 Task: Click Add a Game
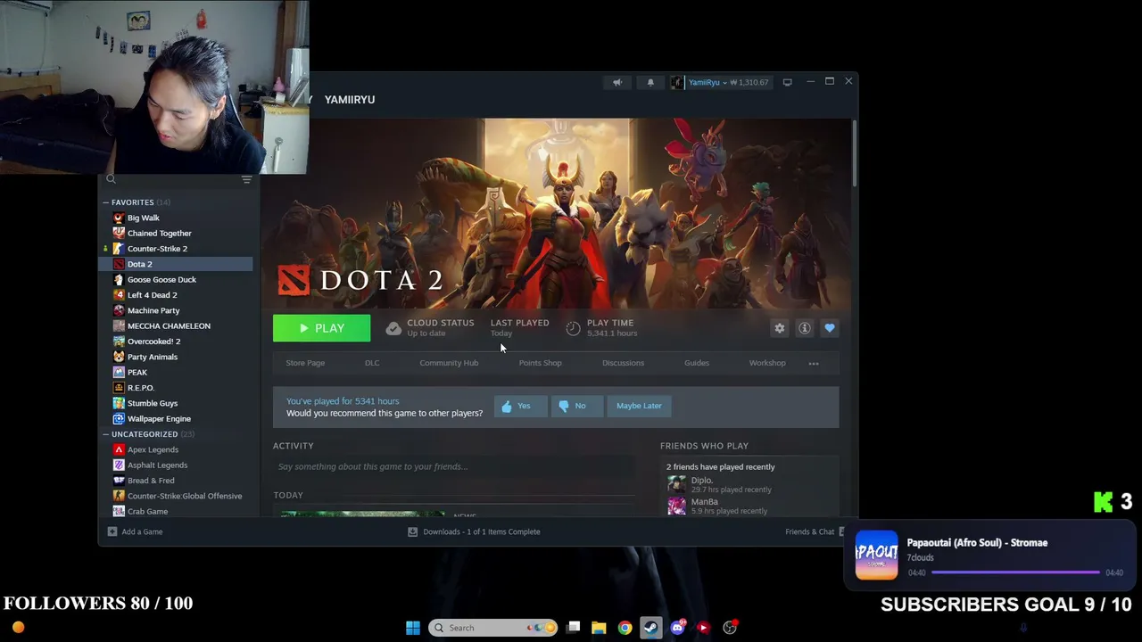135,531
